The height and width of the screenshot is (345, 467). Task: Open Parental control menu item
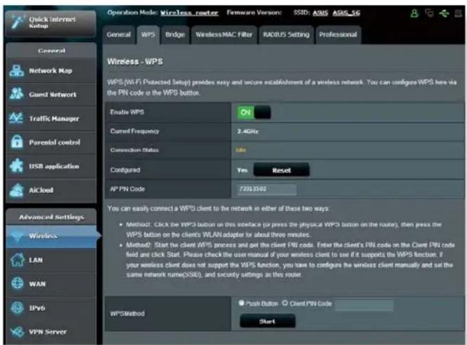coord(51,142)
